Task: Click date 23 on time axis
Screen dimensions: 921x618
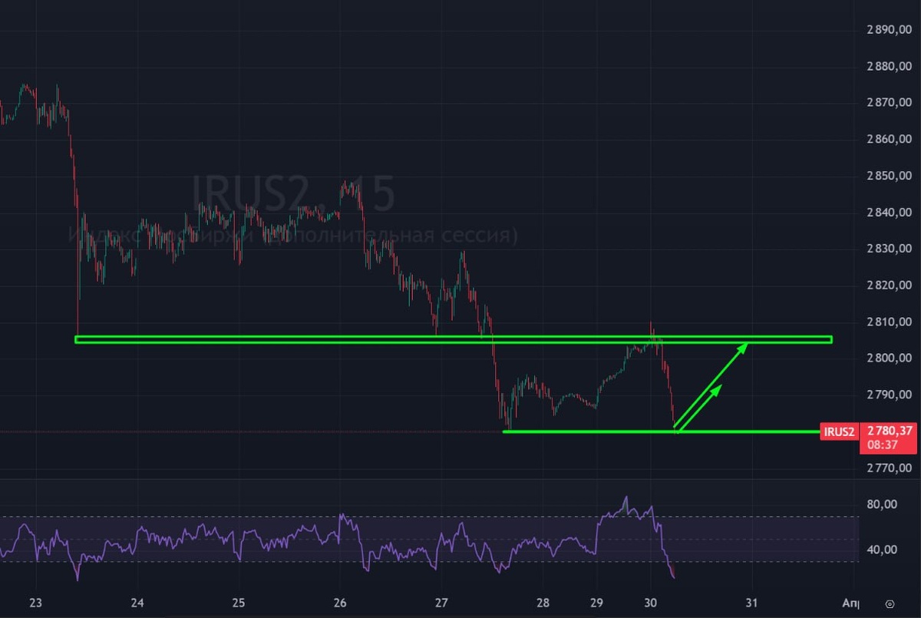Action: click(x=37, y=602)
